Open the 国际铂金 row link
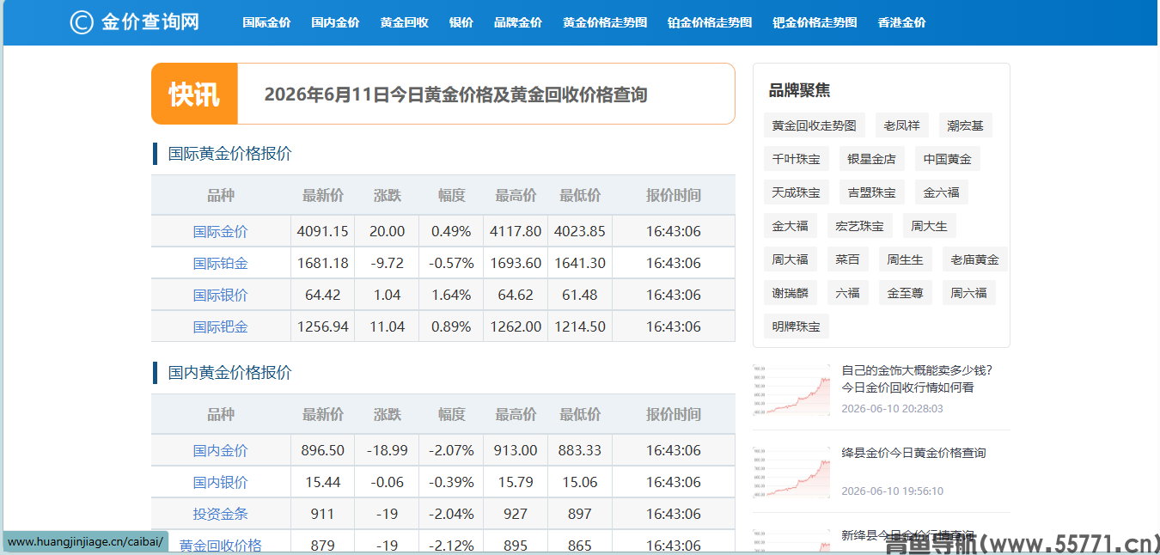 point(221,263)
